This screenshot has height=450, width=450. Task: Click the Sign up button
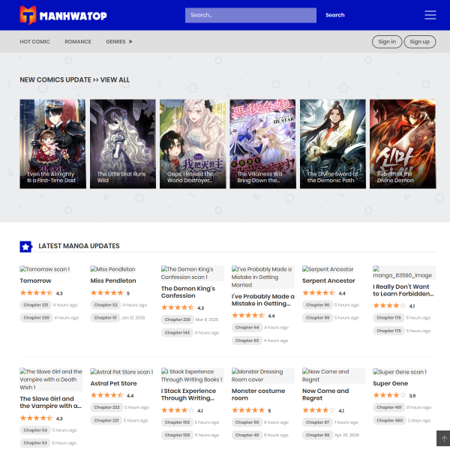[419, 41]
